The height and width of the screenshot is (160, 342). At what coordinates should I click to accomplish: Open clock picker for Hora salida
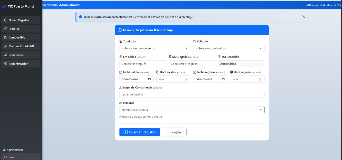186,79
